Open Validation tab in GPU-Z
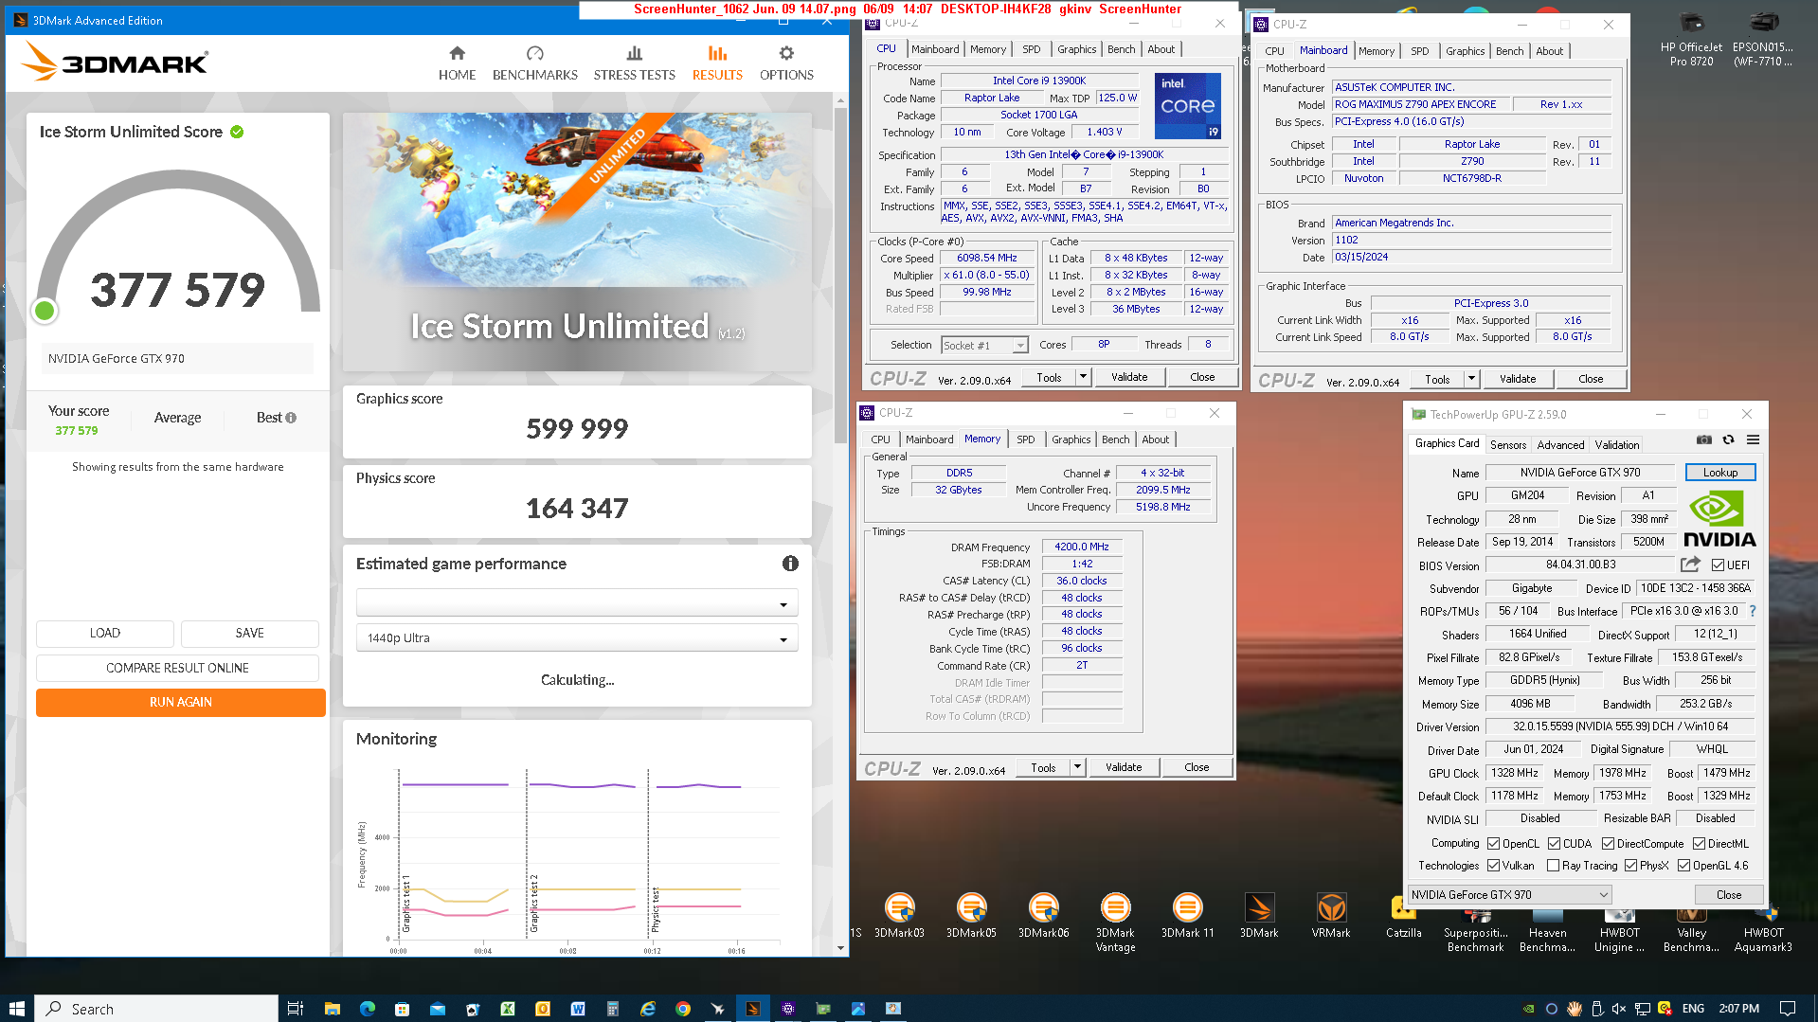This screenshot has width=1818, height=1022. point(1617,444)
